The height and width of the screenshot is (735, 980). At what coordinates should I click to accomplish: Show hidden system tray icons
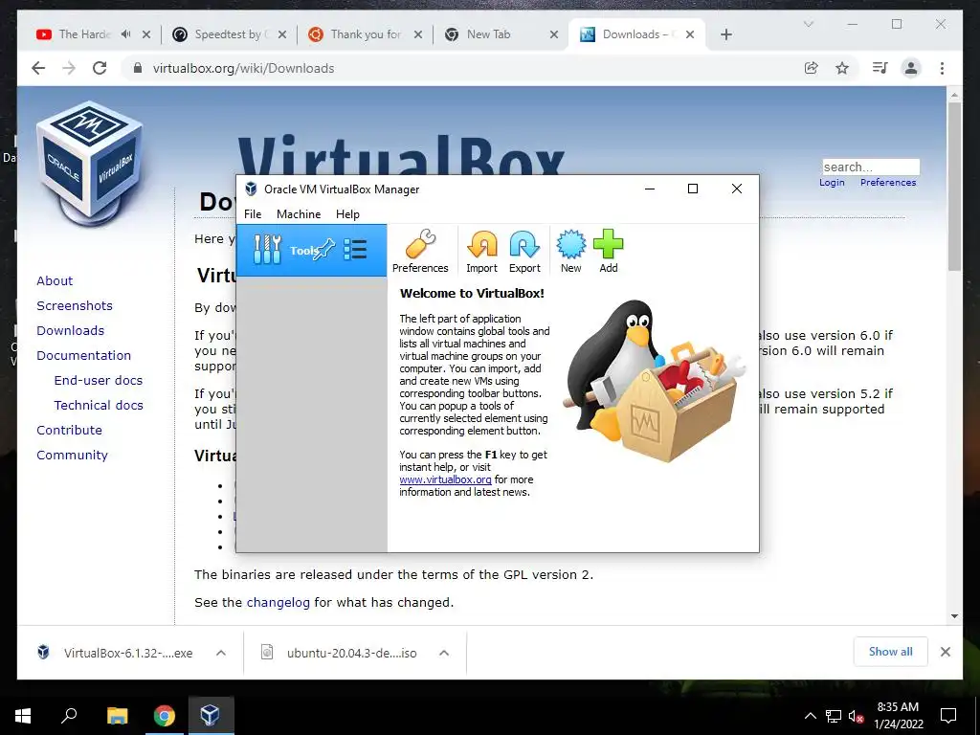[810, 716]
